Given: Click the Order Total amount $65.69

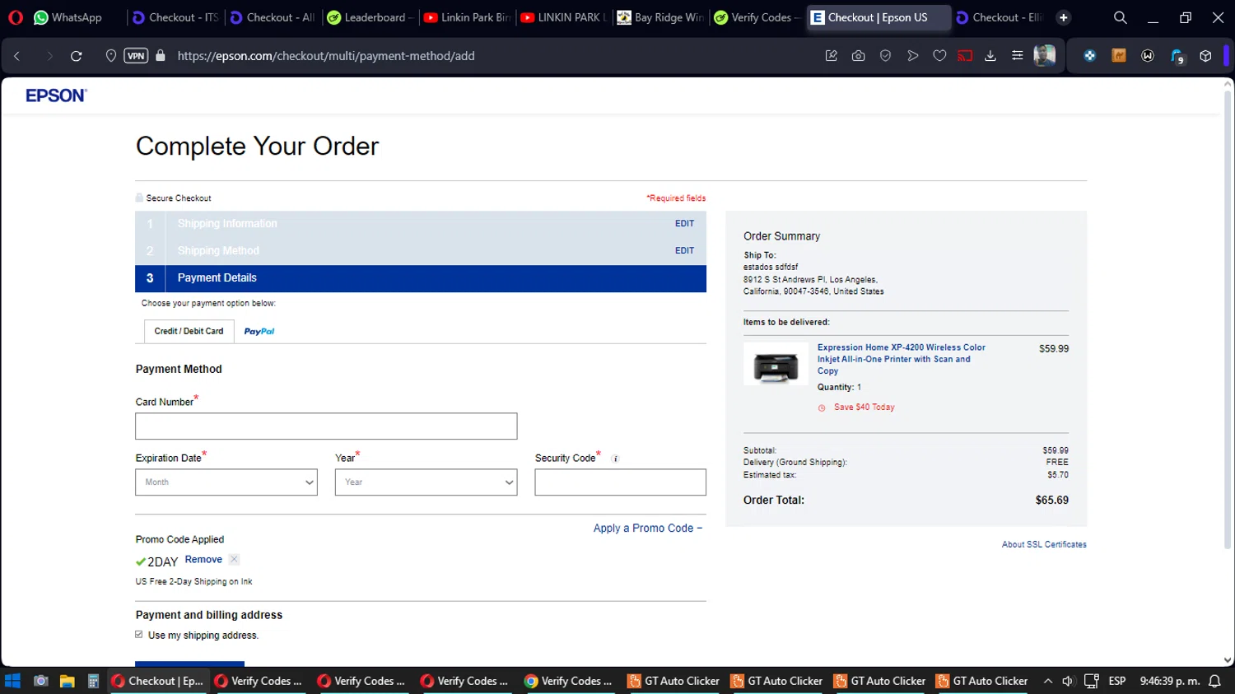Looking at the screenshot, I should 1052,501.
